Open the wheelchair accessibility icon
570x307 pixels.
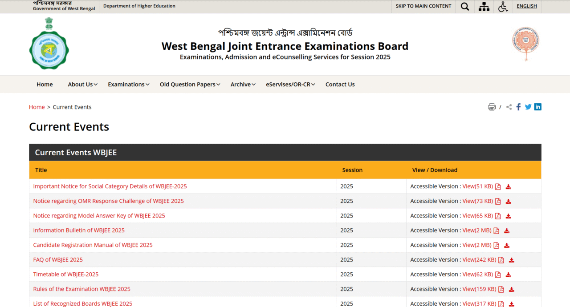click(x=503, y=7)
